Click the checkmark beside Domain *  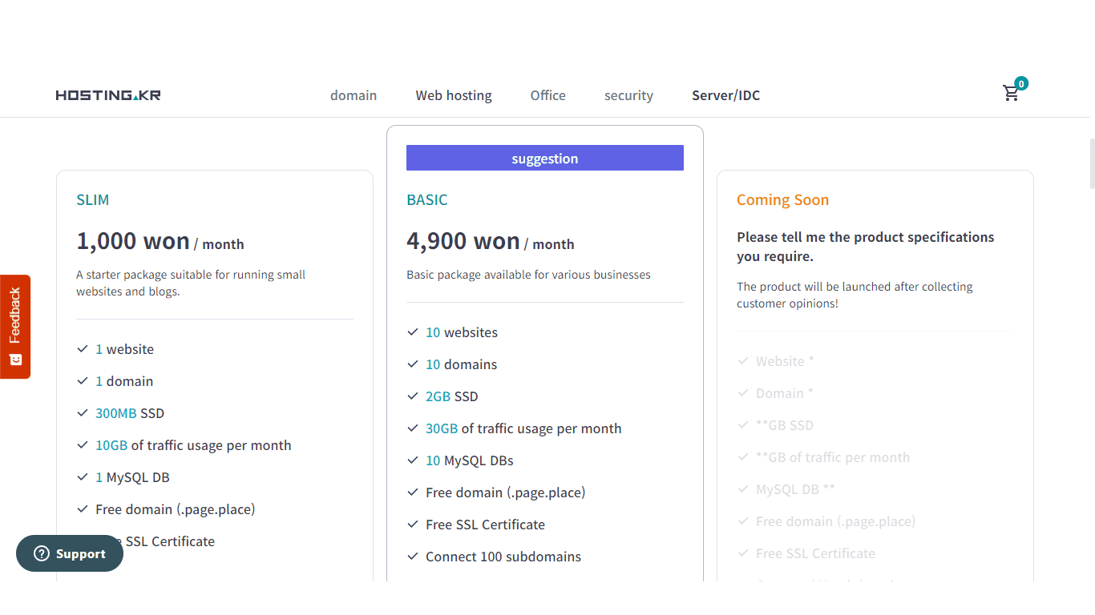pos(743,393)
